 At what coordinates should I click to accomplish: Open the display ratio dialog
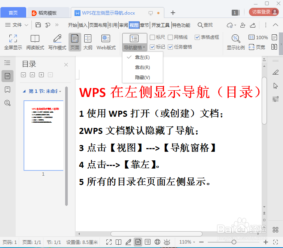coord(236,42)
